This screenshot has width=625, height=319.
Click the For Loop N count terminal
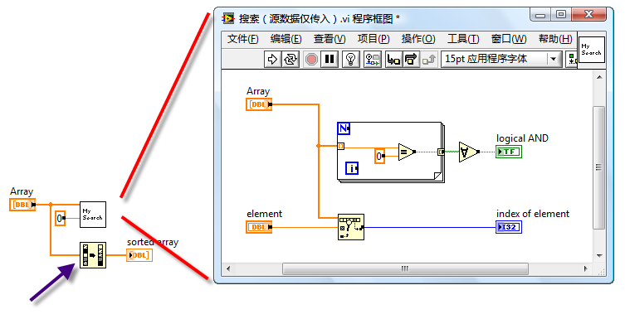coord(344,128)
